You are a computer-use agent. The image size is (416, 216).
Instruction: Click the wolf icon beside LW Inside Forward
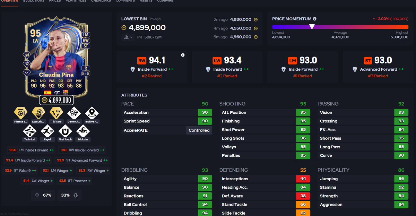[208, 69]
